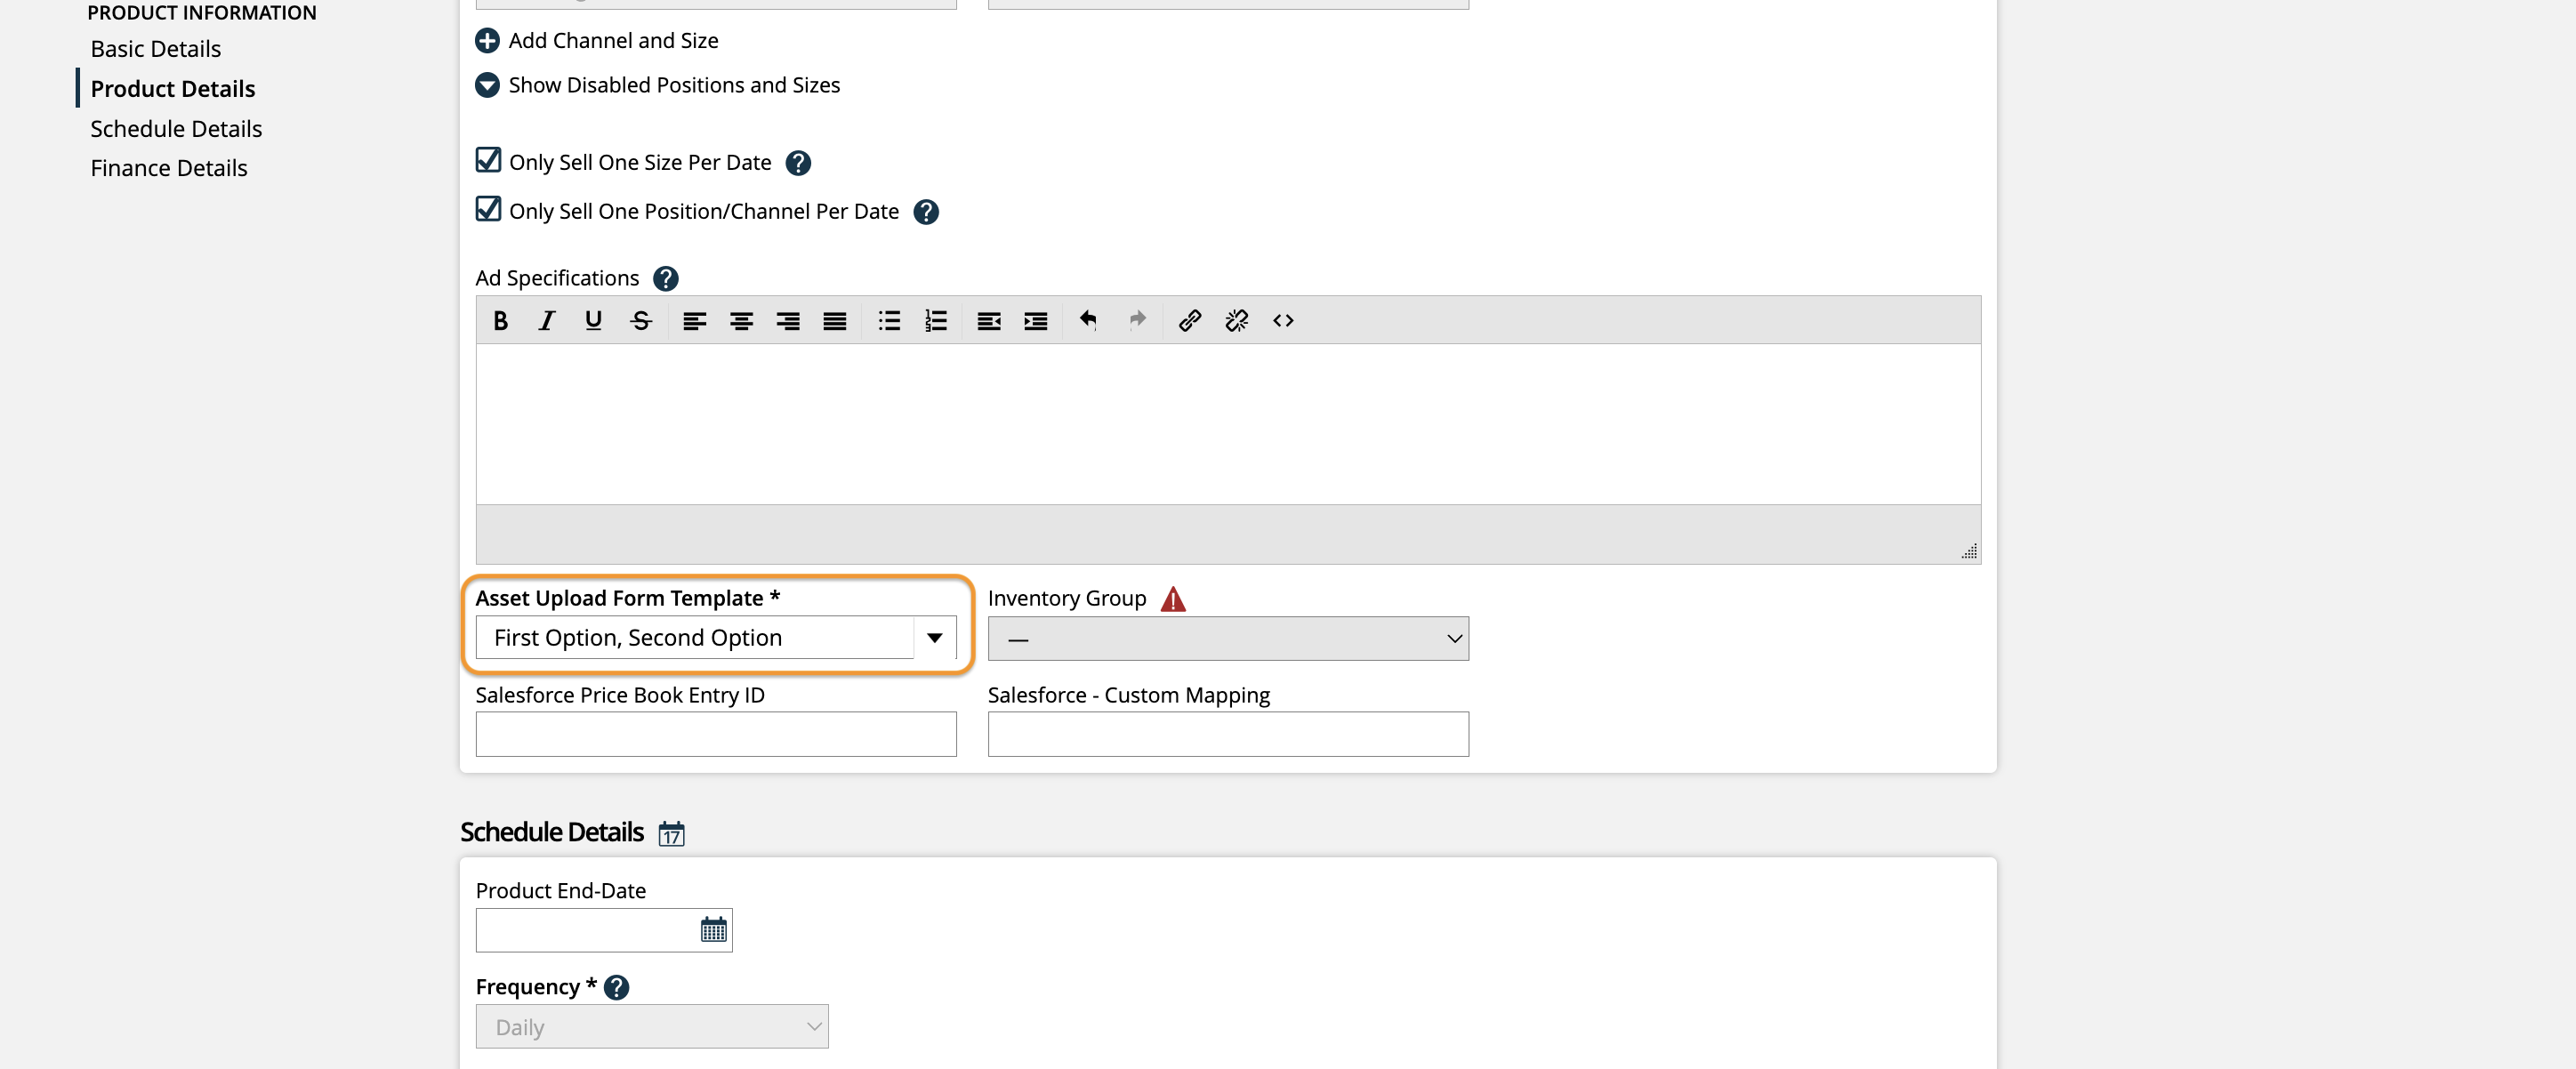Open Asset Upload Form Template dropdown
Viewport: 2576px width, 1069px height.
pyautogui.click(x=934, y=638)
